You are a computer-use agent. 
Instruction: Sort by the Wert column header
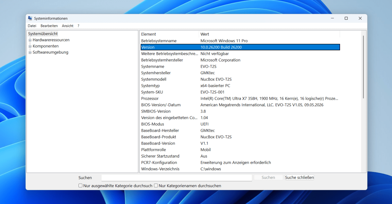click(269, 34)
